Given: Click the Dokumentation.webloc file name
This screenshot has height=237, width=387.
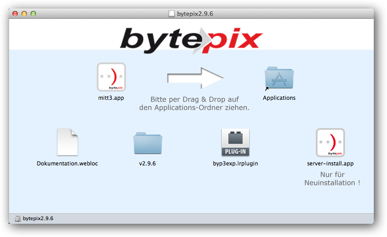Looking at the screenshot, I should 68,163.
